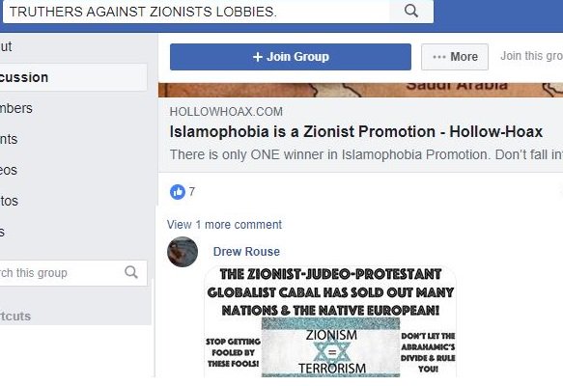The width and height of the screenshot is (563, 386).
Task: Click the blue thumbs-up like reaction icon
Action: click(178, 192)
